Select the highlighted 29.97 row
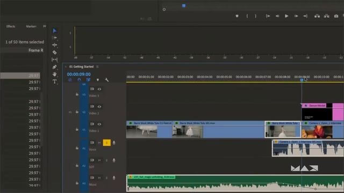The height and width of the screenshot is (193, 344). [20, 76]
